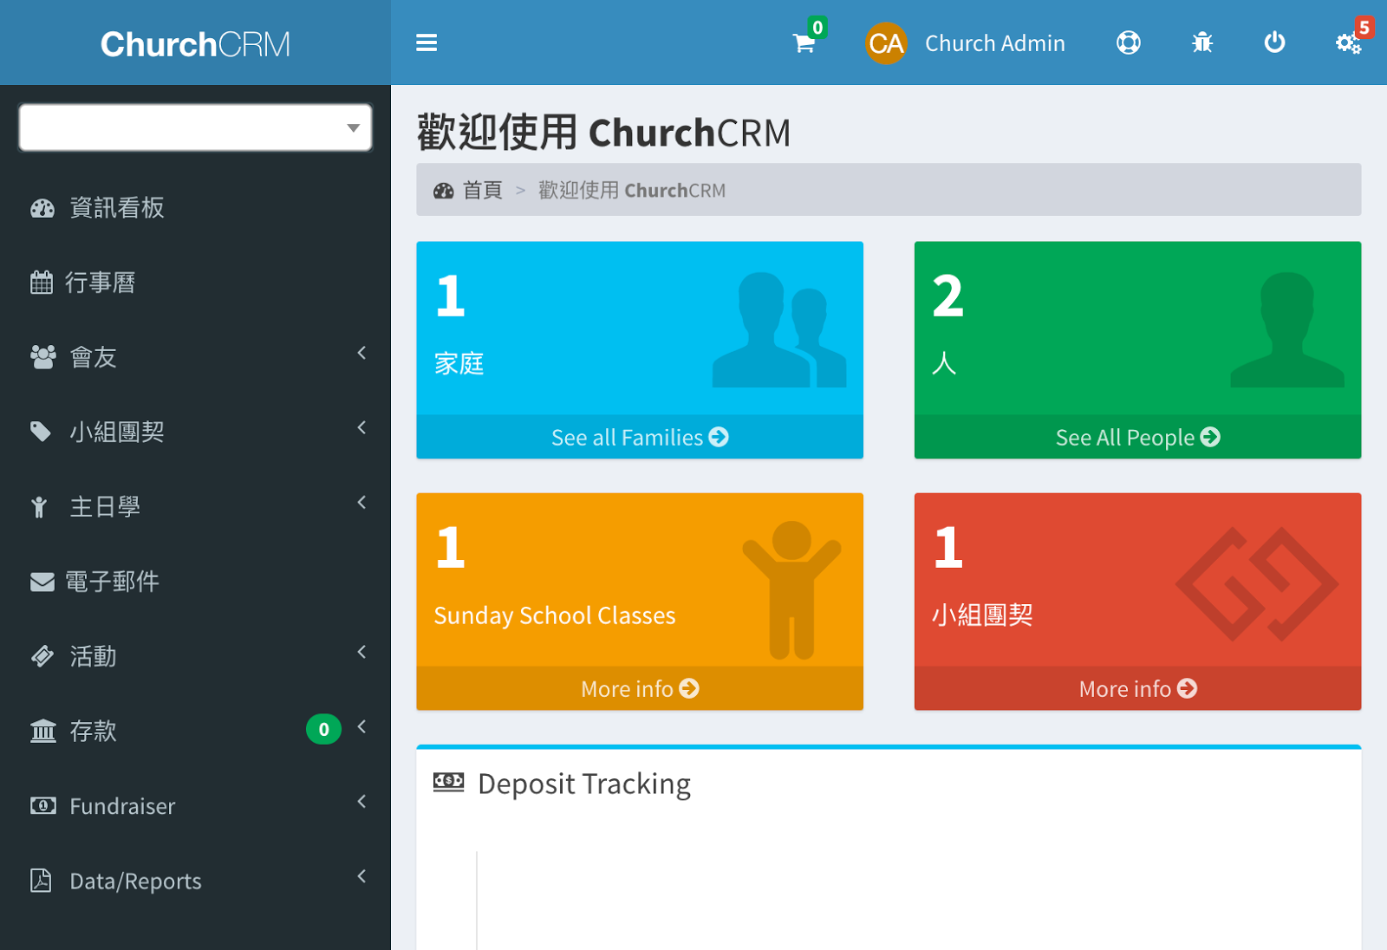1387x950 pixels.
Task: Open the help globe icon in the top bar
Action: click(1127, 42)
